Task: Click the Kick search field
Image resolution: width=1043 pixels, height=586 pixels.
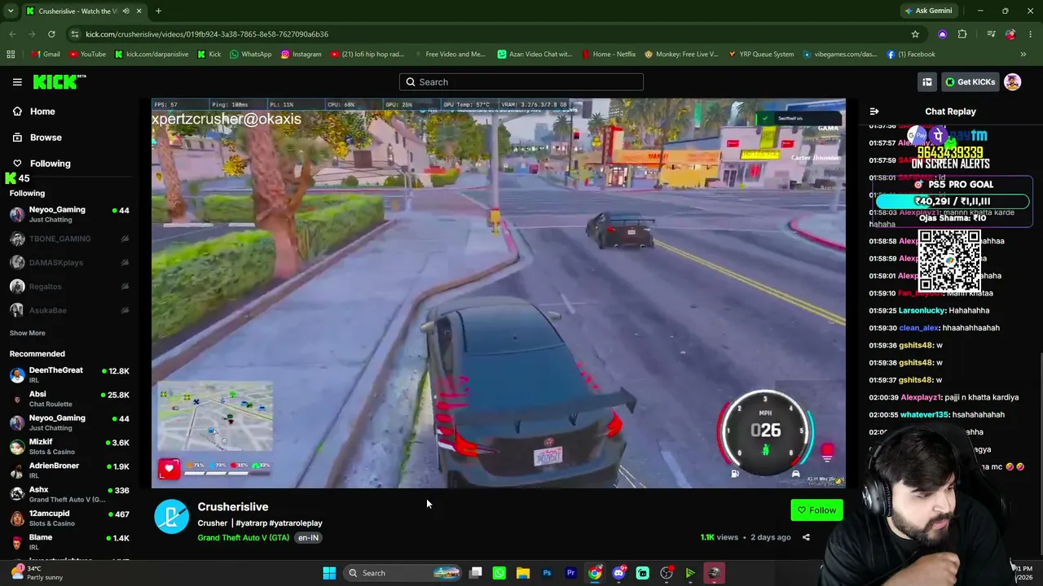Action: click(x=521, y=82)
